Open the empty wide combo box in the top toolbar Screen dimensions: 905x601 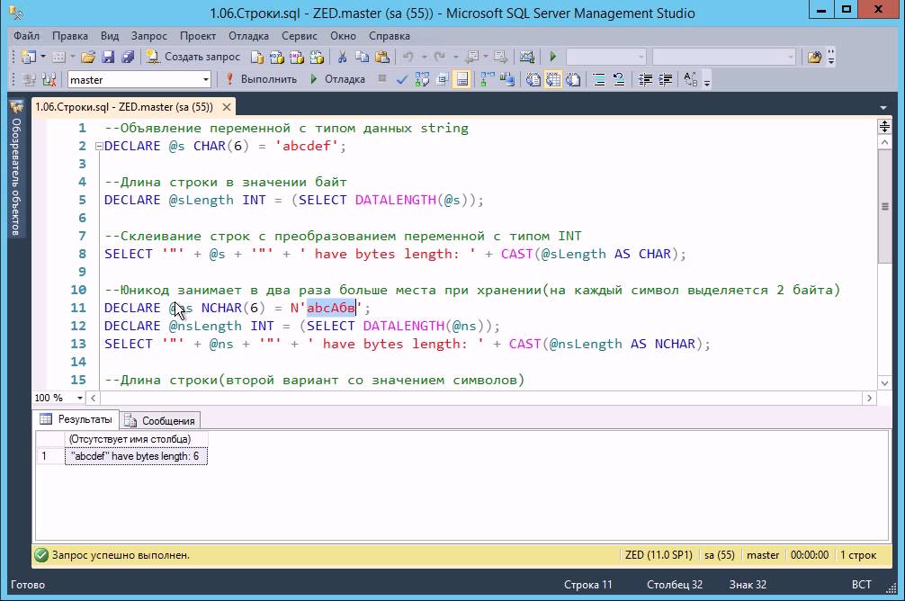click(x=724, y=57)
